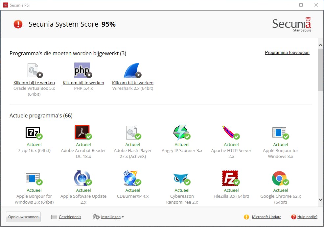Click update link for Oracle VirtualBox
Viewport: 324px width, 227px height.
(x=34, y=83)
